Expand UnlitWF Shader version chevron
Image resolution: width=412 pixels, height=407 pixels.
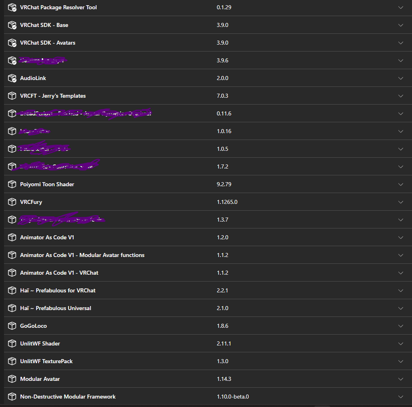[401, 343]
